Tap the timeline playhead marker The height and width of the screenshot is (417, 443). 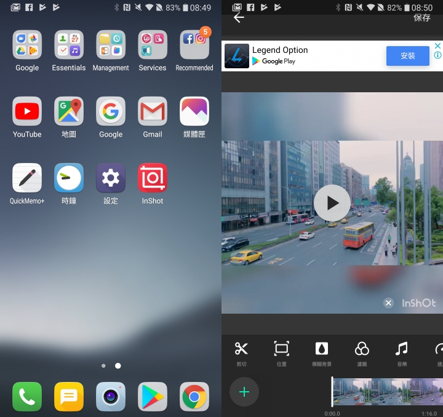click(x=332, y=392)
